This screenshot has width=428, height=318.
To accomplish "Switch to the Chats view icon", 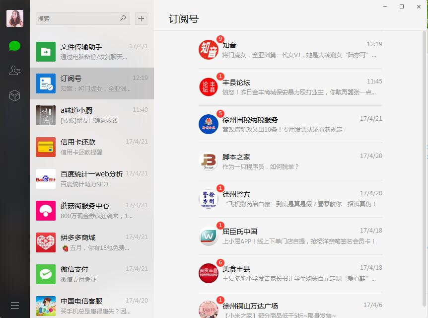I will [15, 46].
